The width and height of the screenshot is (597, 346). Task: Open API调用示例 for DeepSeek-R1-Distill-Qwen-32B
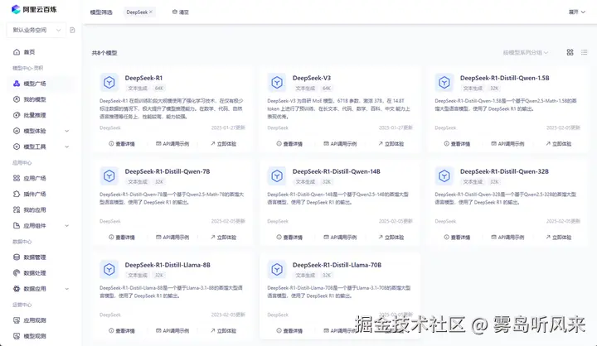click(x=507, y=238)
